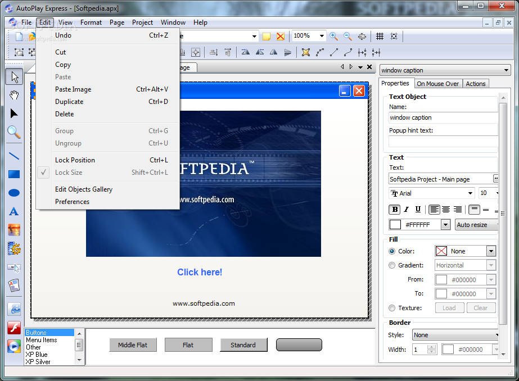Select the Flash object tool
The height and width of the screenshot is (381, 519).
14,328
